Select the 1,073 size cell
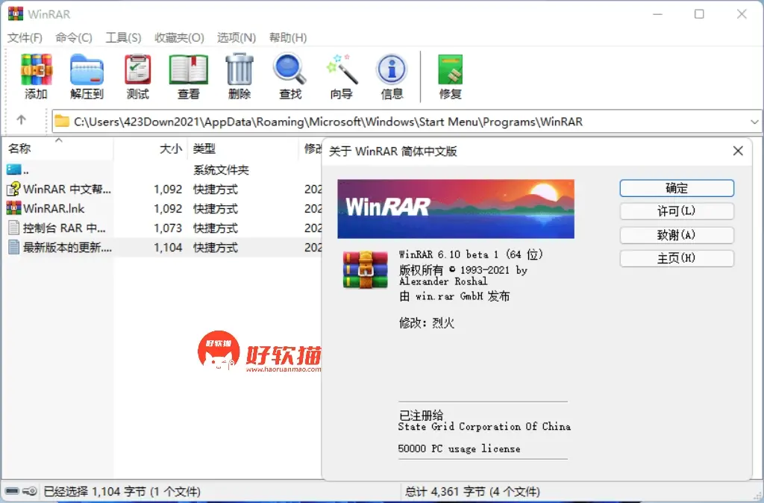This screenshot has width=764, height=503. 168,228
